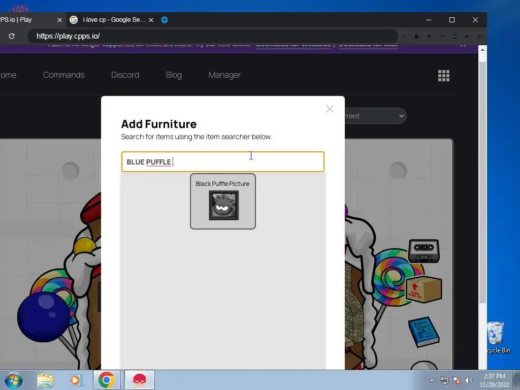Open the volume control in tray
Screen dimensions: 520x390
pos(469,380)
